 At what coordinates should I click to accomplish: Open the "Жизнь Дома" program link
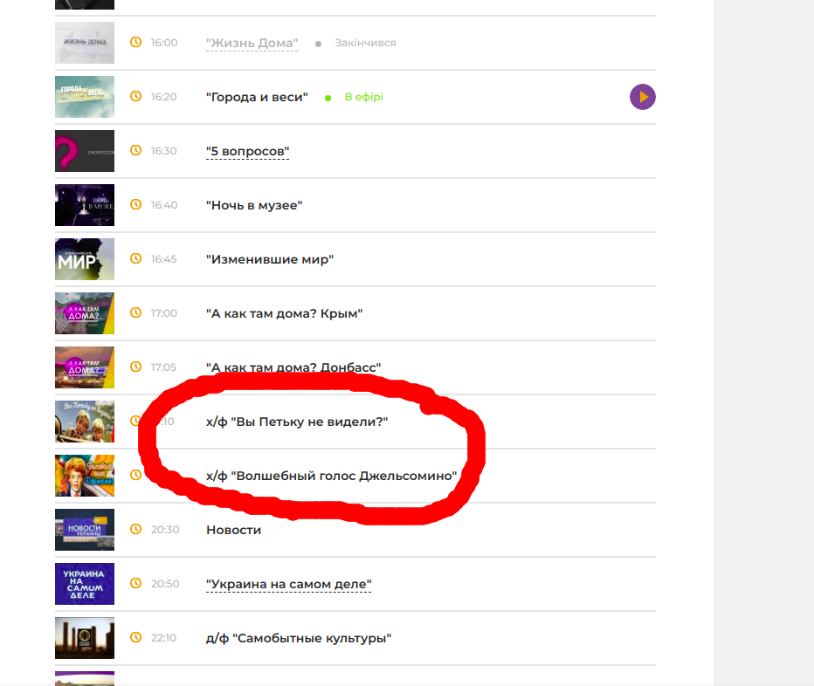coord(252,43)
